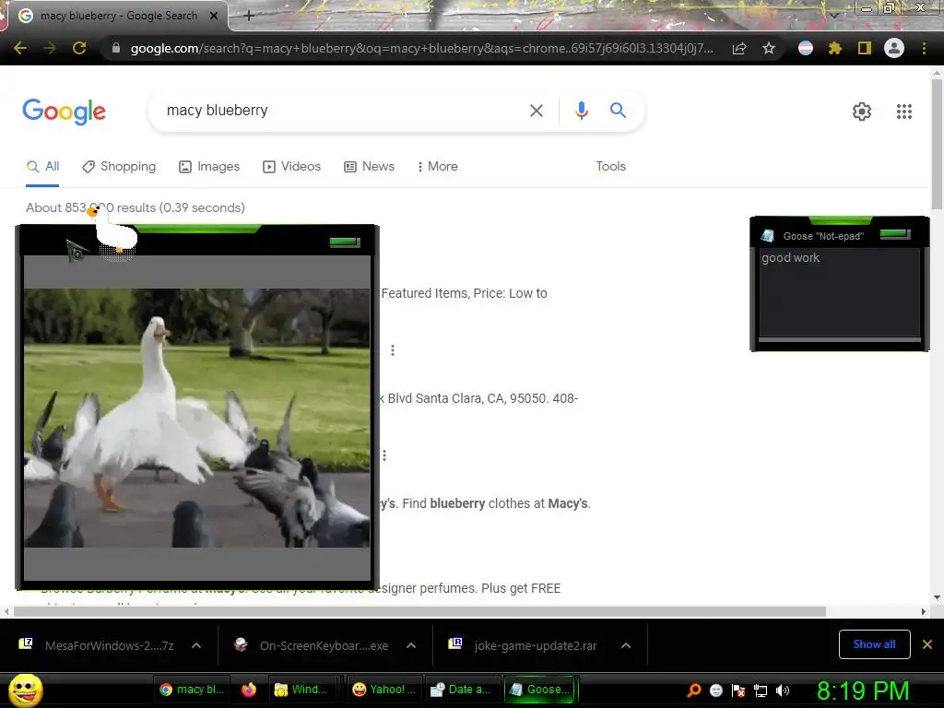Click the vertical page scrollbar

pyautogui.click(x=937, y=145)
